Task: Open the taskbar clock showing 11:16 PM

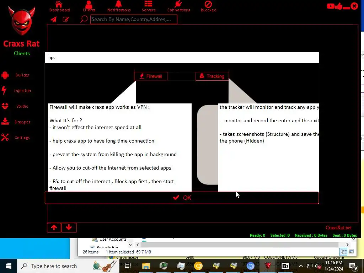Action: pyautogui.click(x=333, y=266)
